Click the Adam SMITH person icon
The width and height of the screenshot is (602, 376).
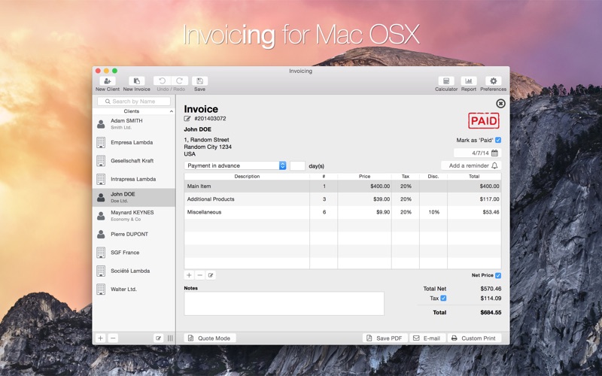[101, 124]
